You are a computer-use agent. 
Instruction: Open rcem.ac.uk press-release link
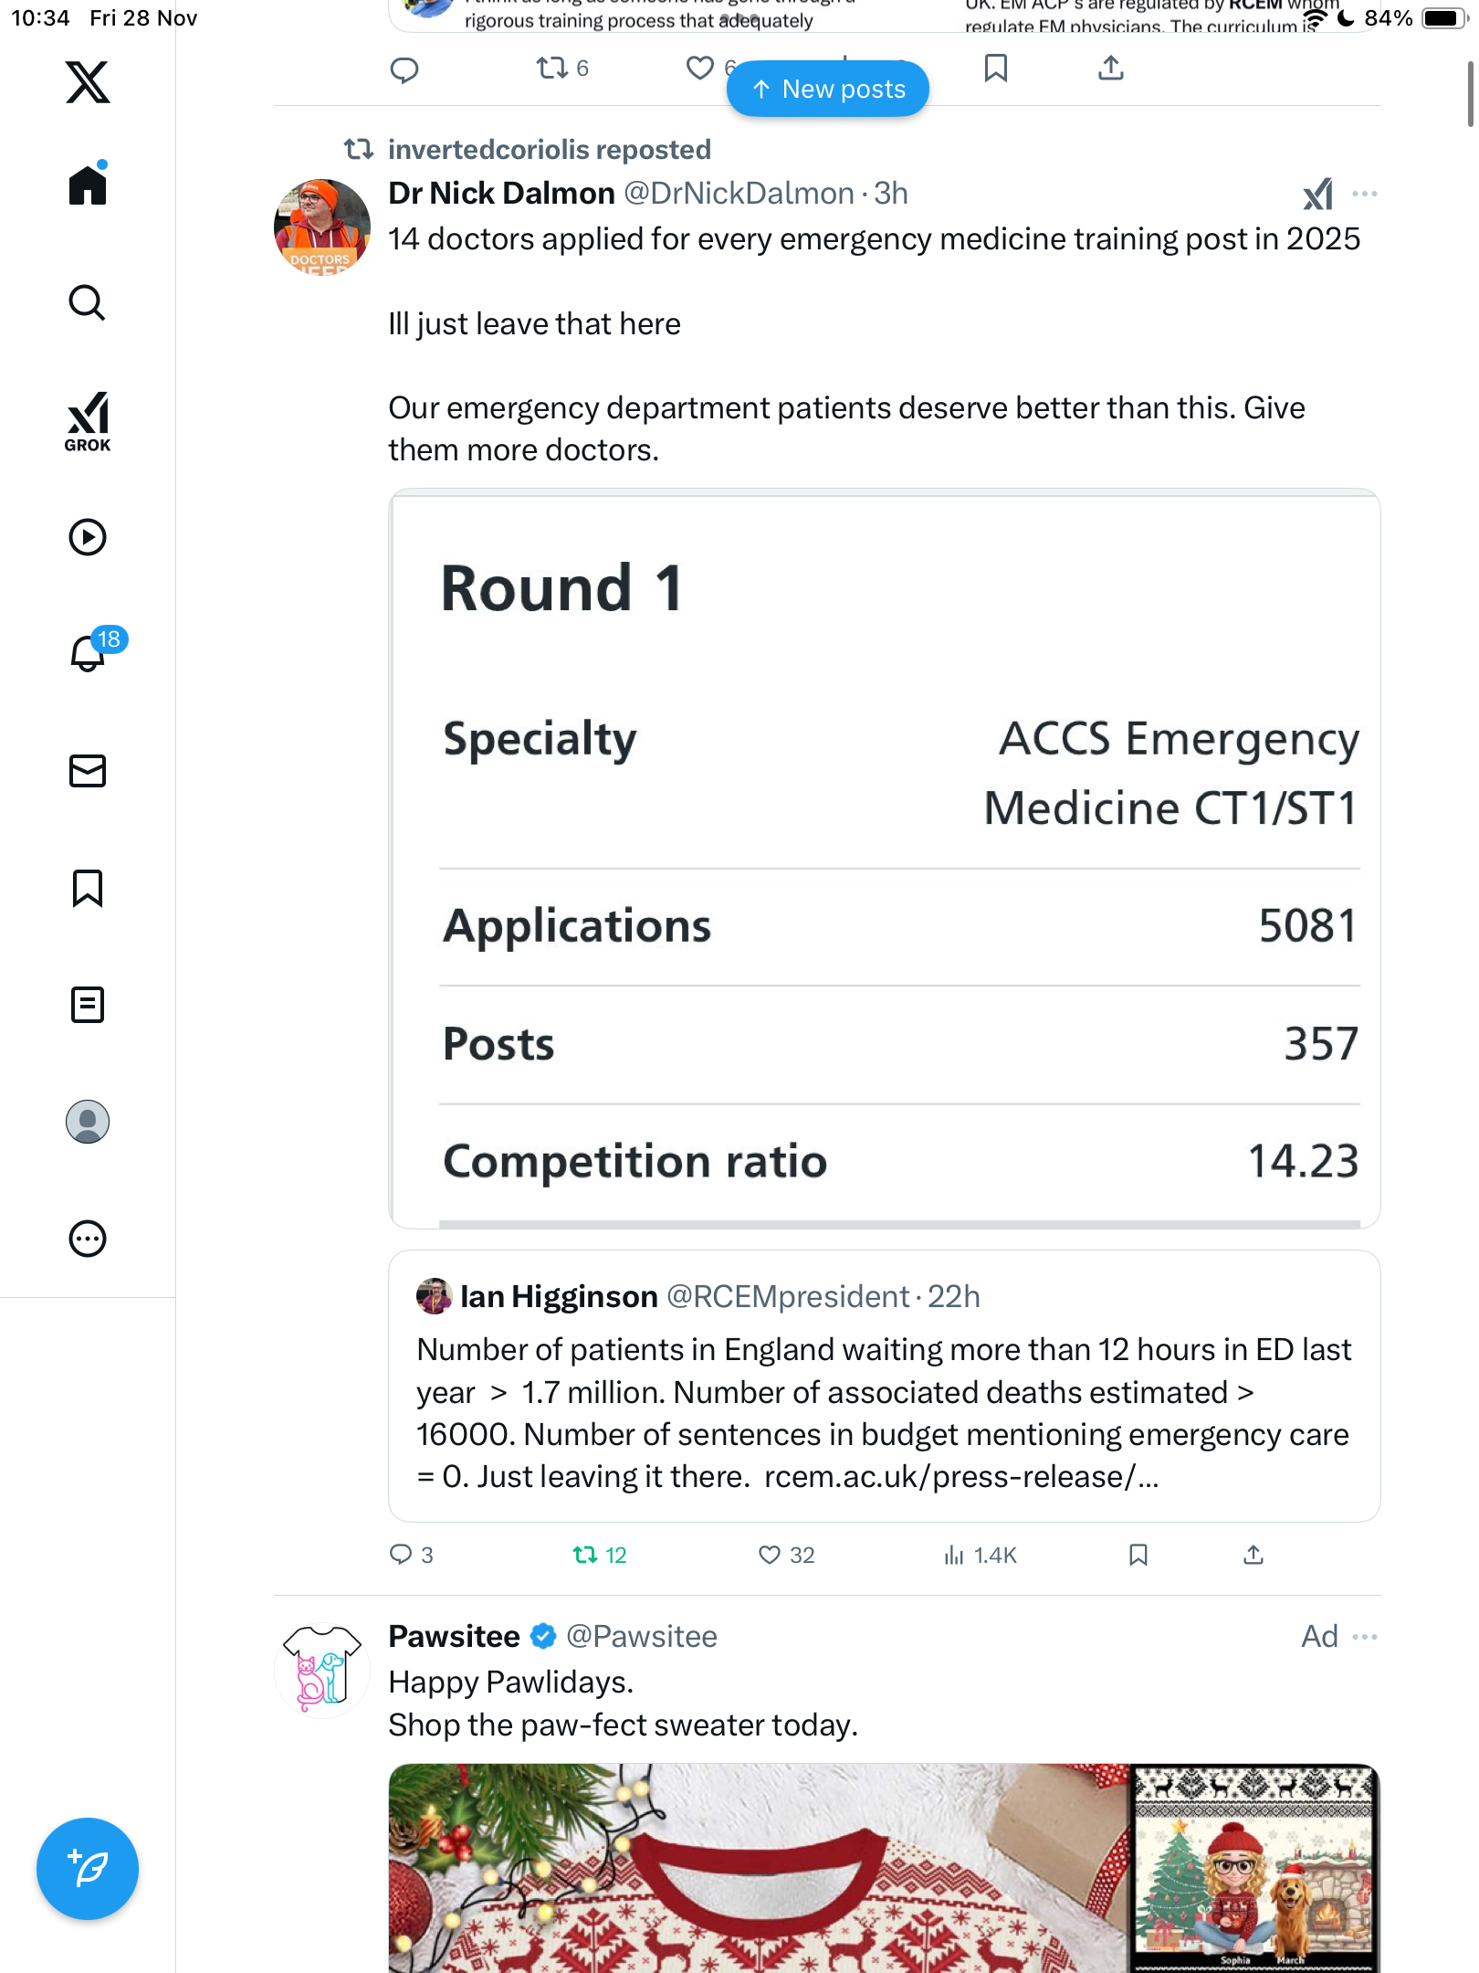tap(961, 1476)
